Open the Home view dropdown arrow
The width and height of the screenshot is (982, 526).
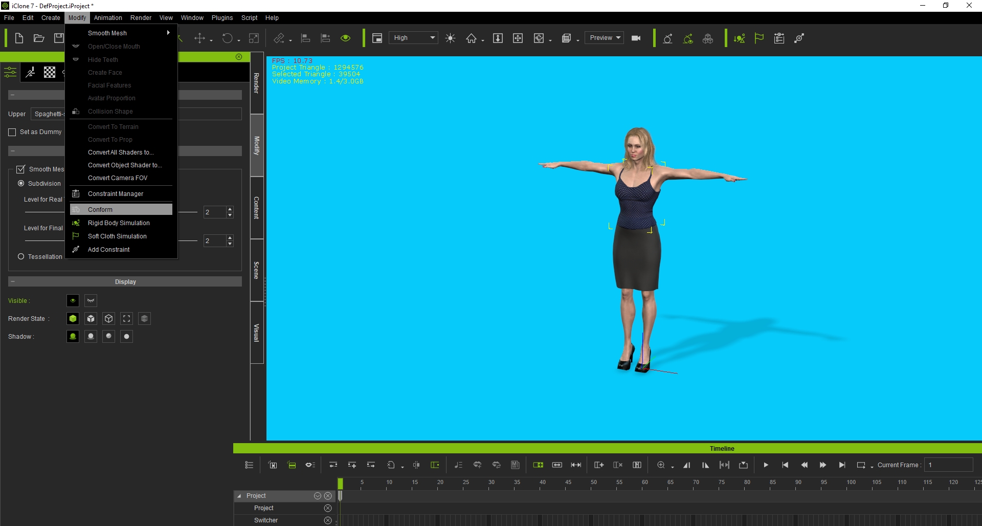483,40
